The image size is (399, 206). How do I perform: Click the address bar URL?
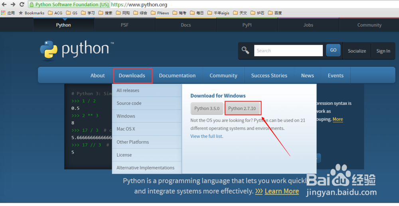(x=139, y=4)
